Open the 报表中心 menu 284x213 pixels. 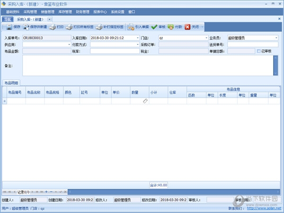(100, 11)
